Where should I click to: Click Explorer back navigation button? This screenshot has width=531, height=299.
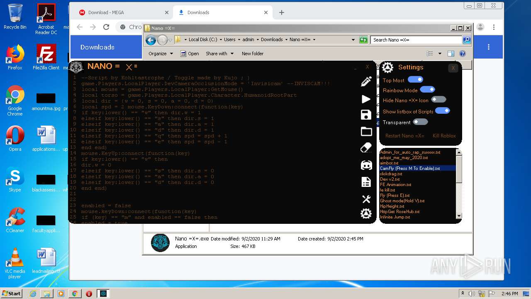pos(151,40)
